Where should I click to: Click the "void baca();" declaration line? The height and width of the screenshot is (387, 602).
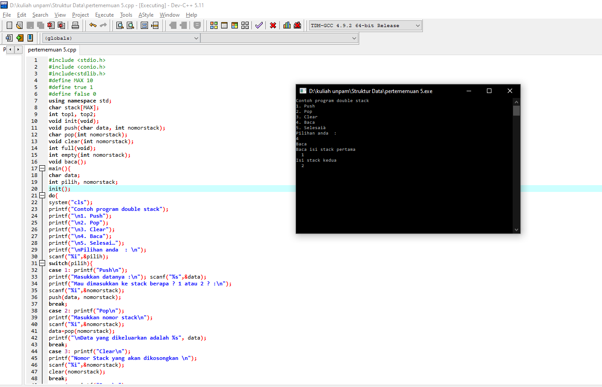67,162
